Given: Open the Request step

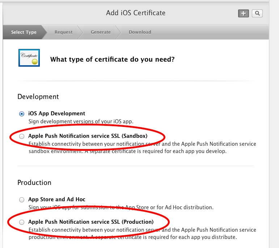Looking at the screenshot, I should [63, 32].
